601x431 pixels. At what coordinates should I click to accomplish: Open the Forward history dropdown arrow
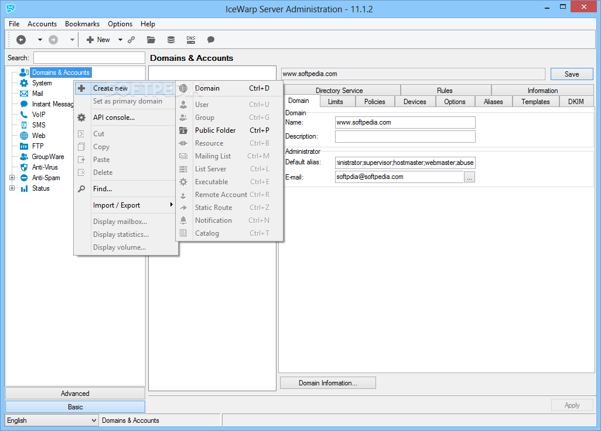(72, 40)
